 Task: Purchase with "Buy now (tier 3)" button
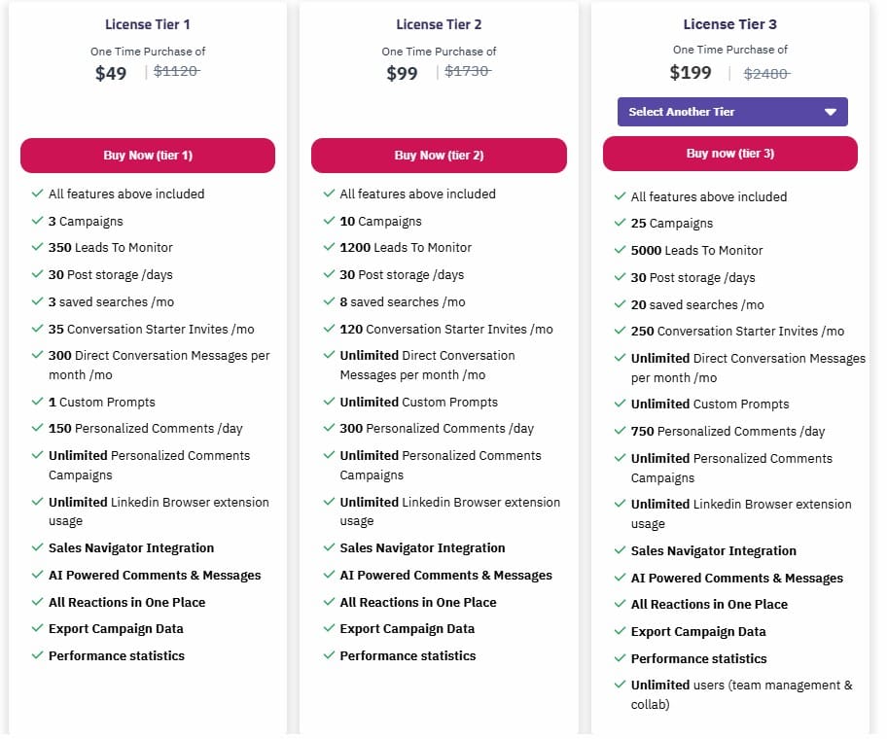(729, 154)
